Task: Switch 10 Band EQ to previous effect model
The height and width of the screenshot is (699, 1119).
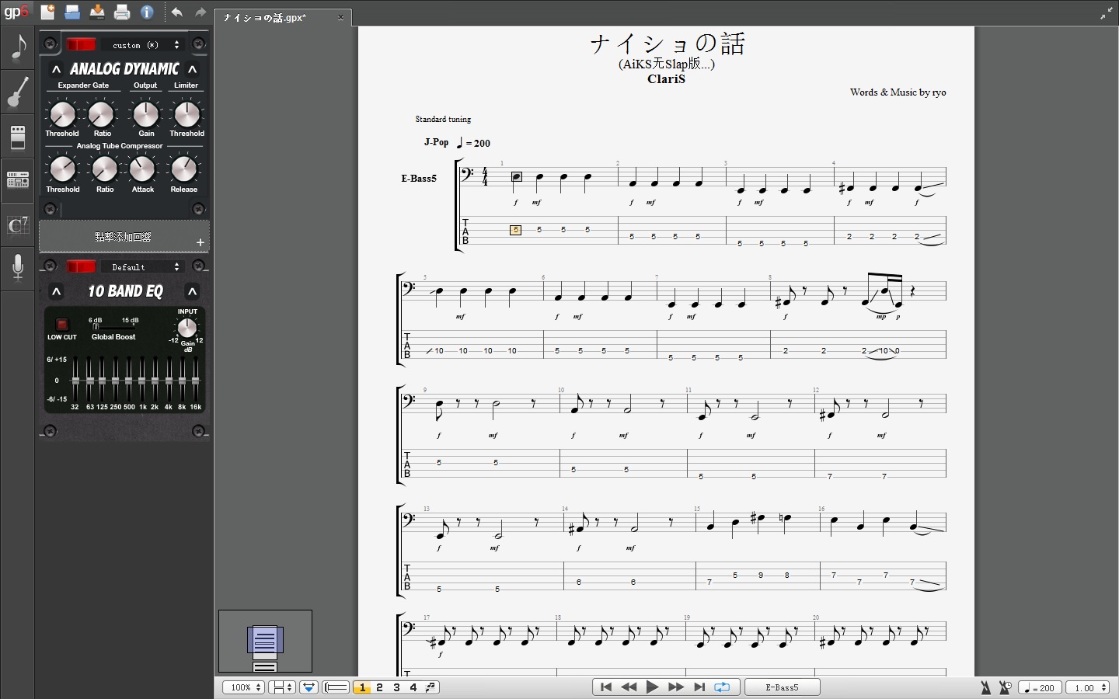Action: 56,291
